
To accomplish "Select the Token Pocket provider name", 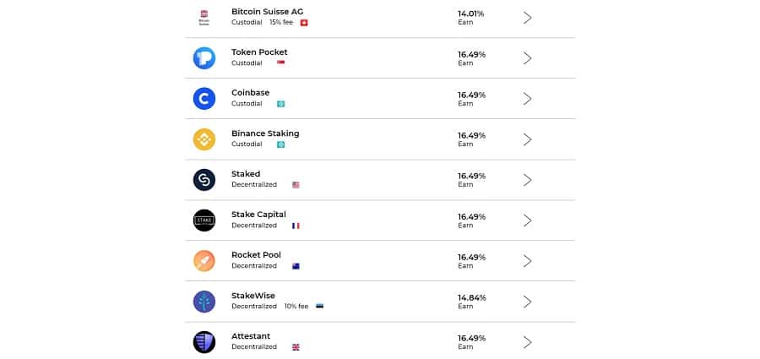I will point(259,52).
